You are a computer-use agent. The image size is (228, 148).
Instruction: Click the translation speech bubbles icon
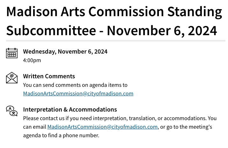(12, 111)
